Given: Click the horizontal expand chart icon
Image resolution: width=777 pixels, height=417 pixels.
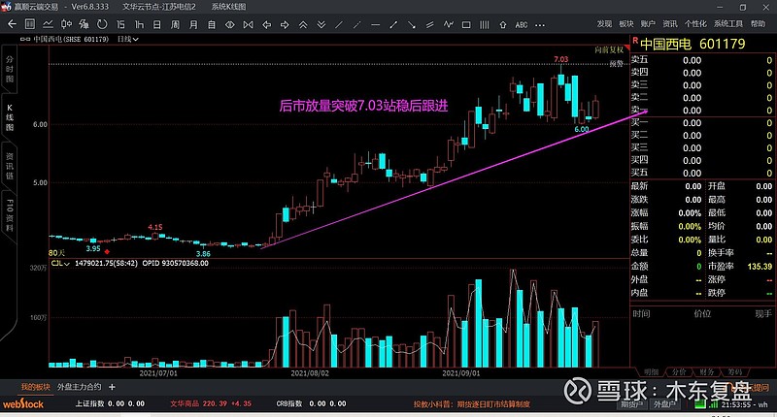Looking at the screenshot, I should click(230, 24).
